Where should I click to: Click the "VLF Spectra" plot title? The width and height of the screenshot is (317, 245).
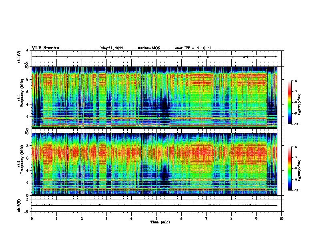click(45, 48)
